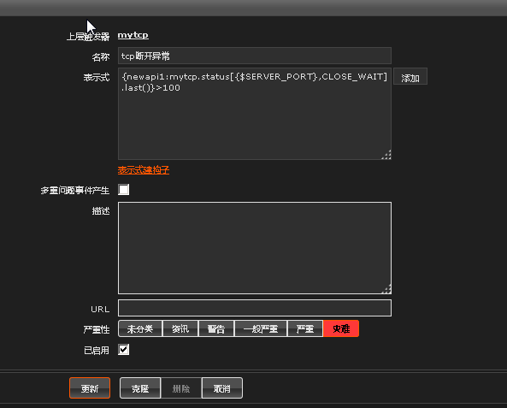This screenshot has height=408, width=507.
Task: Edit the name field 'tcp断开异常'
Action: 255,56
